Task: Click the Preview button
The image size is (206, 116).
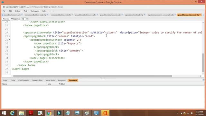Action: (6, 19)
